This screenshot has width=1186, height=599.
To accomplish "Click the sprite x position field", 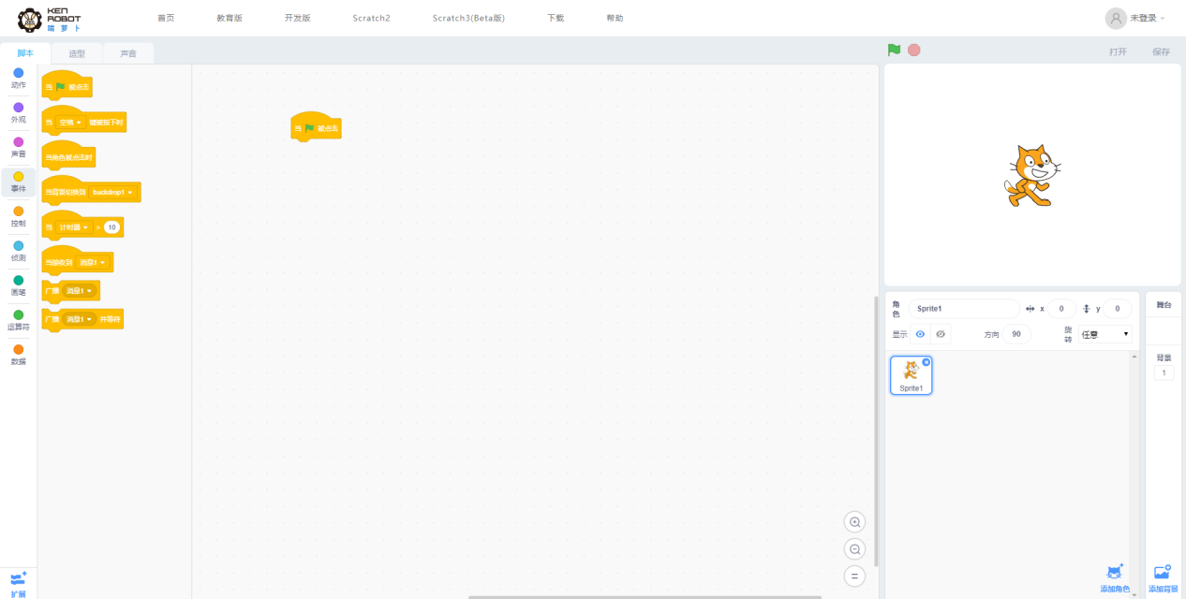I will (x=1061, y=308).
